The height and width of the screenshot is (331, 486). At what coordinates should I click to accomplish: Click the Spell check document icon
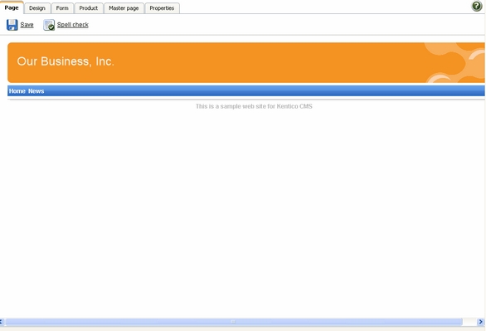49,25
